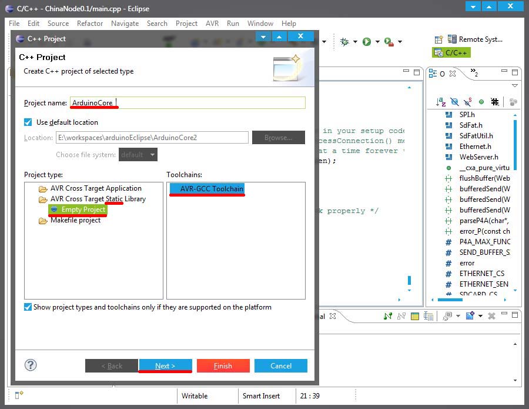Click the Open Perspective icon
529x409 pixels.
coord(438,39)
